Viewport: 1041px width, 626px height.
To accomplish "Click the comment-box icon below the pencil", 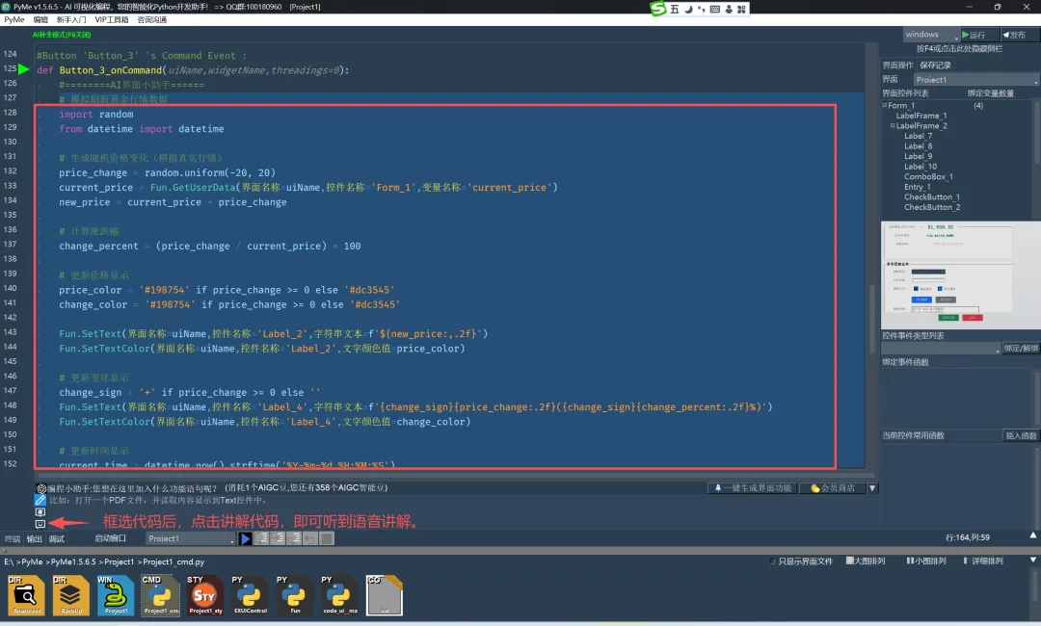I will point(40,512).
